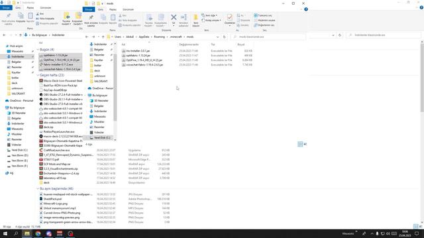Click Taşıma hedefi icon in mods window ribbon

[149, 18]
